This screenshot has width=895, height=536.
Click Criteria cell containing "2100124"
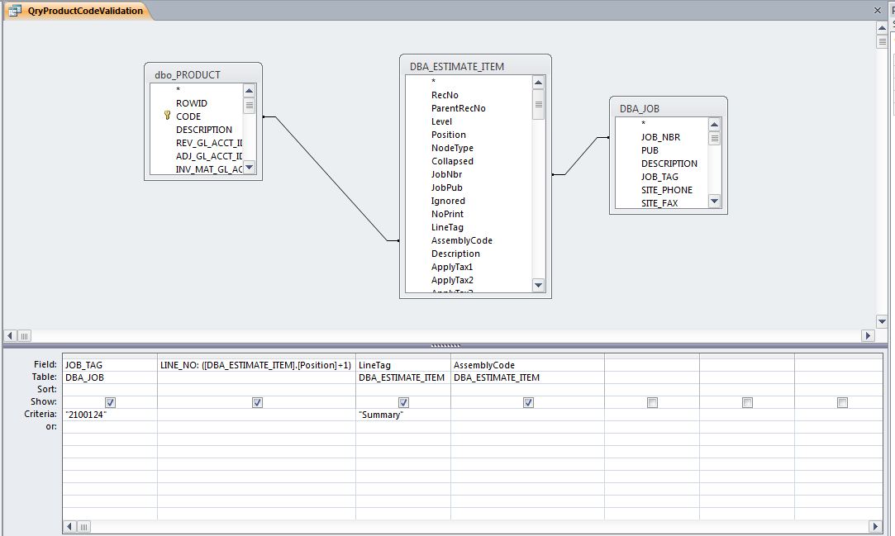pos(110,415)
